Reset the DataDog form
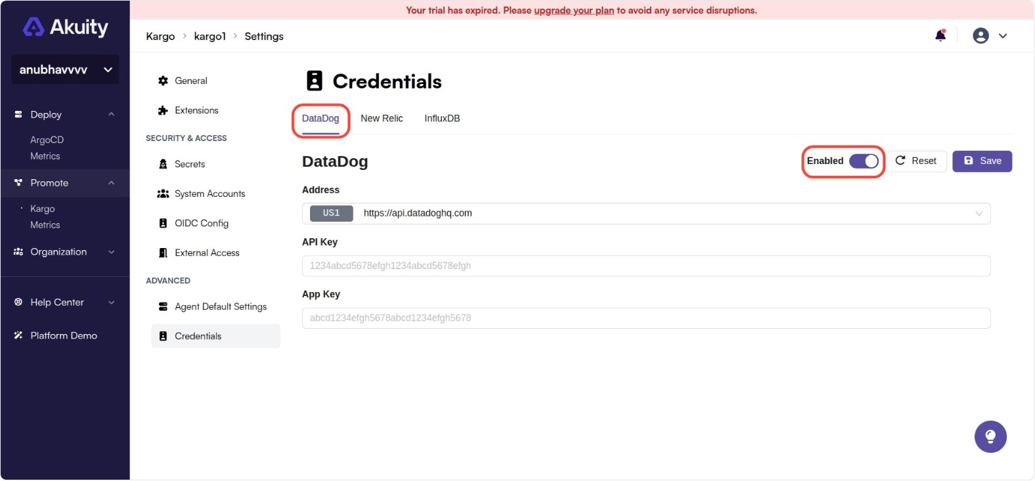Viewport: 1035px width, 481px height. [917, 161]
